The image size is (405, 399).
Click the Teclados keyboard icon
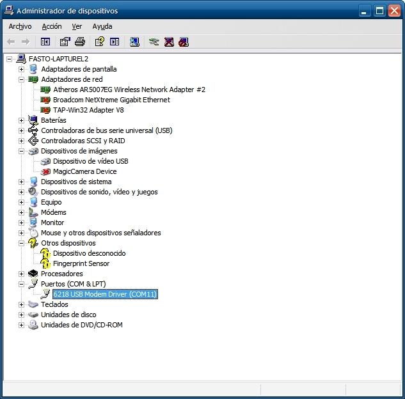[x=33, y=304]
